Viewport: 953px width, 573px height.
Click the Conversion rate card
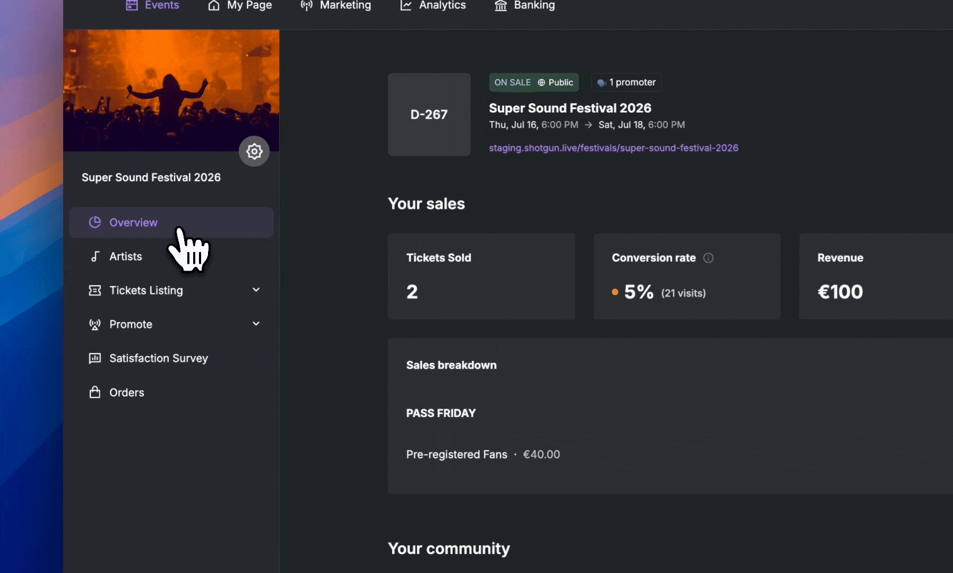point(687,276)
